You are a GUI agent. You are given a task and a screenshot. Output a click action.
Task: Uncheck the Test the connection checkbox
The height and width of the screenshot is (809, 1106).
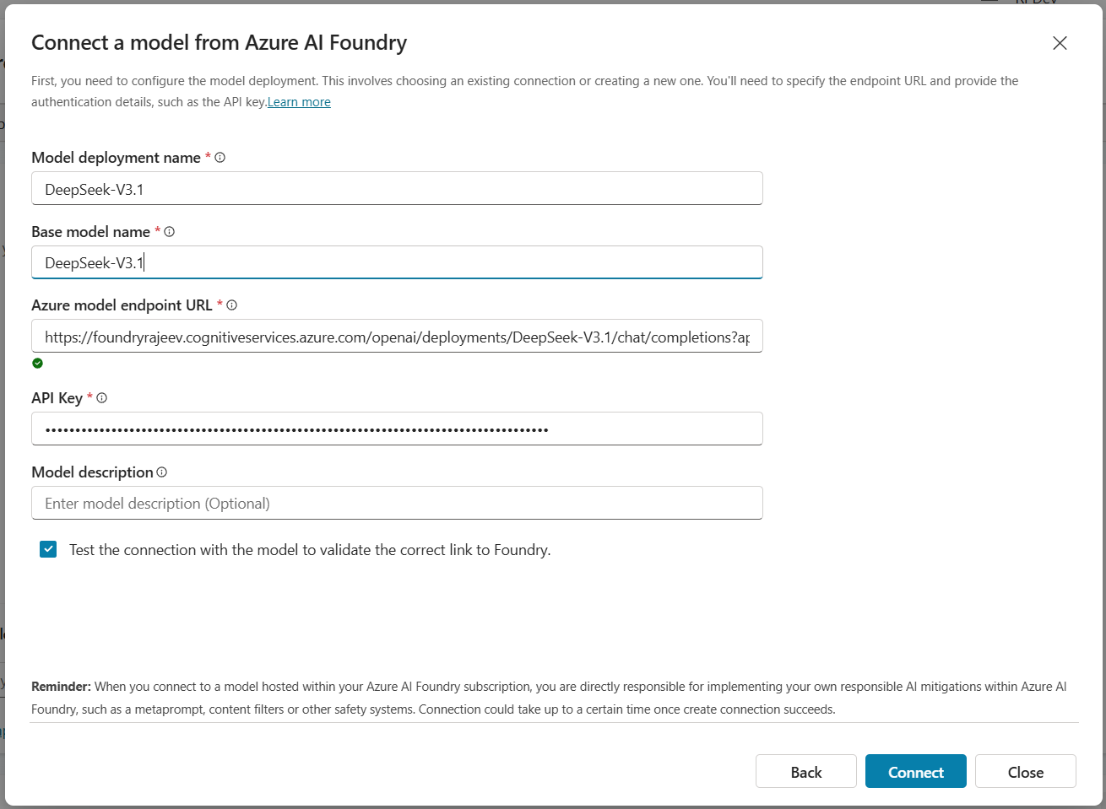coord(48,550)
